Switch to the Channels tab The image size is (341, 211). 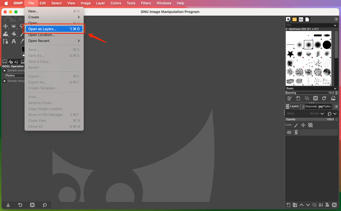pyautogui.click(x=309, y=107)
